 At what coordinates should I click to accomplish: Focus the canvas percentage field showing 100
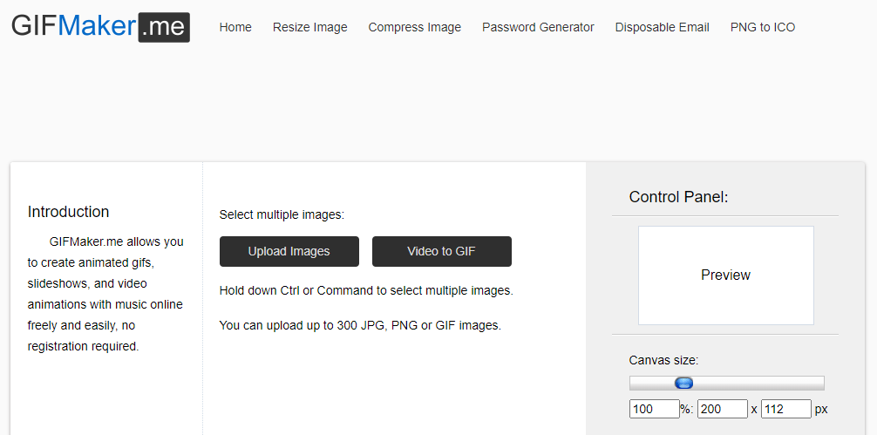655,409
